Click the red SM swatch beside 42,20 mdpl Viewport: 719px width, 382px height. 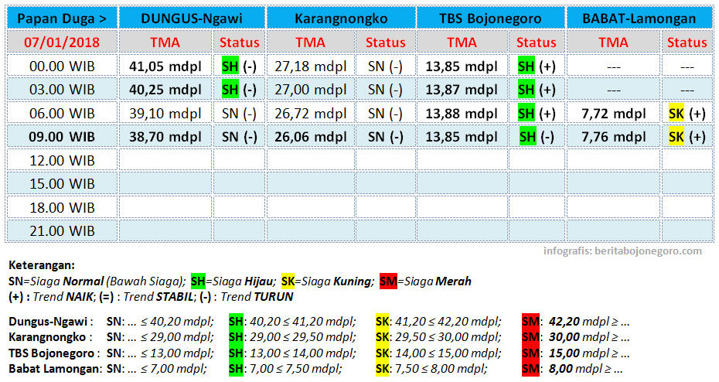coord(530,322)
